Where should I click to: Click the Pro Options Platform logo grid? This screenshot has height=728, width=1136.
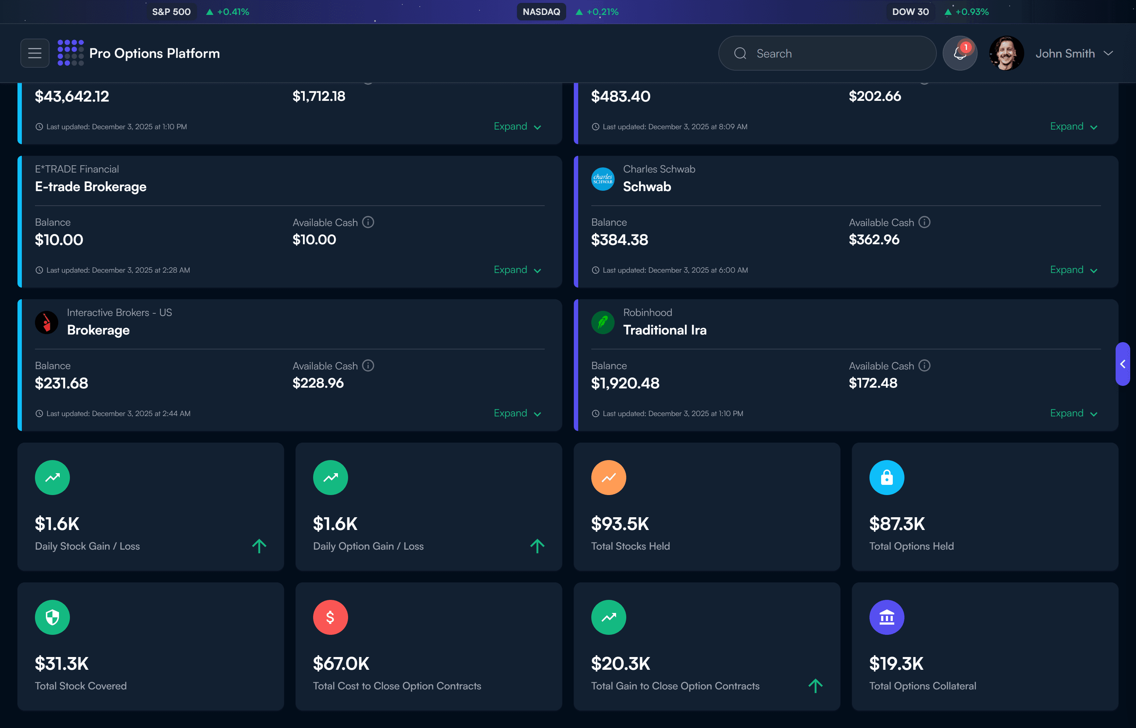[70, 53]
